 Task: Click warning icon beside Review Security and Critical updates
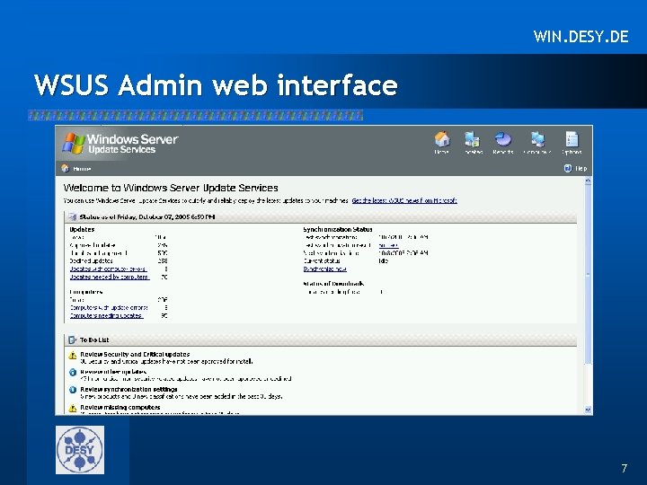73,355
